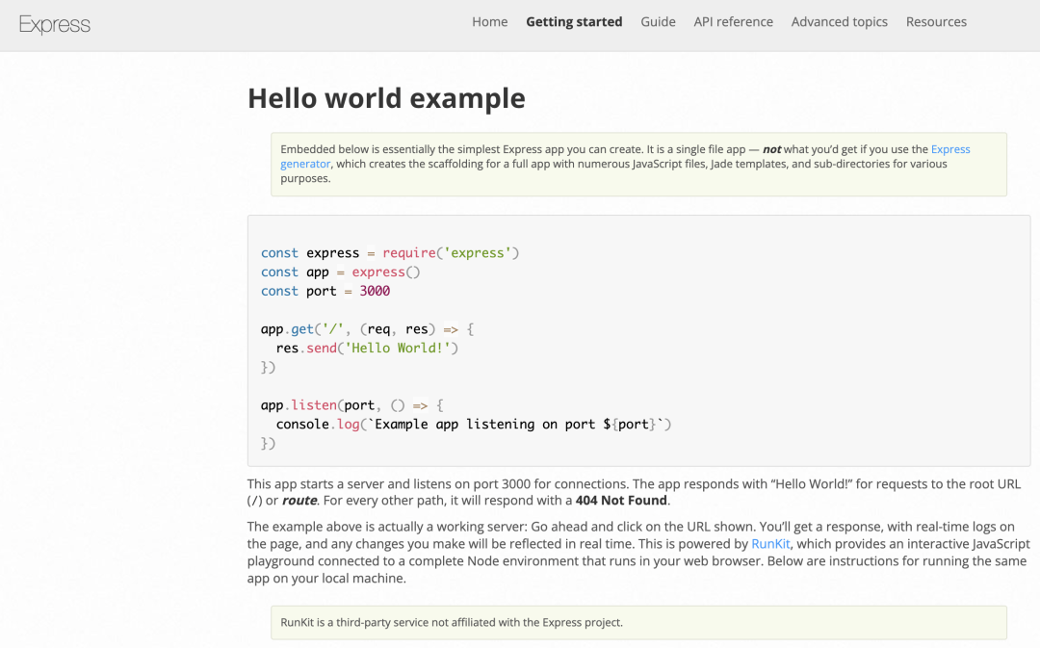Click the RunKit third-party service notice
1040x648 pixels.
click(452, 623)
